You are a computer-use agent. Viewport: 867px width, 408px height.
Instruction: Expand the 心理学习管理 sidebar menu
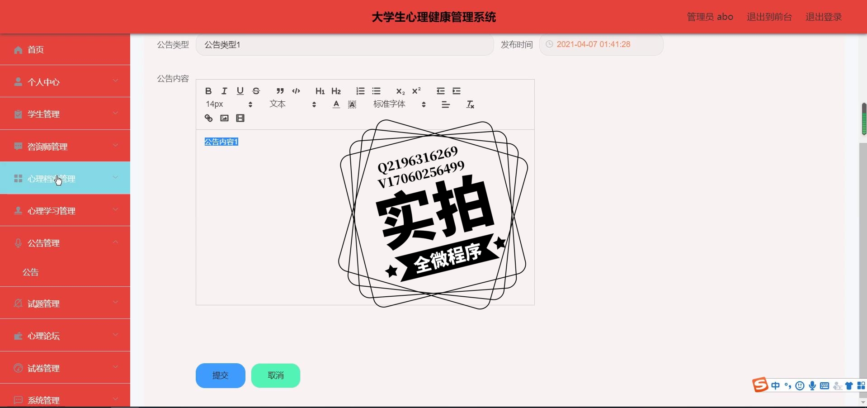(x=65, y=210)
